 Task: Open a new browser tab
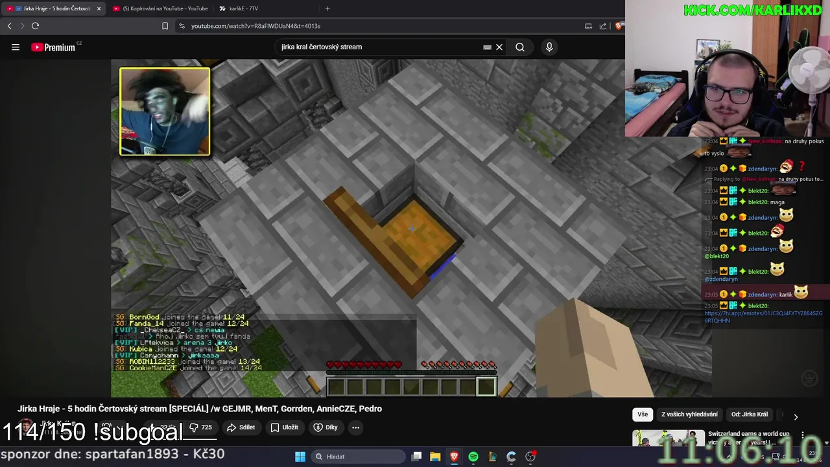[327, 8]
